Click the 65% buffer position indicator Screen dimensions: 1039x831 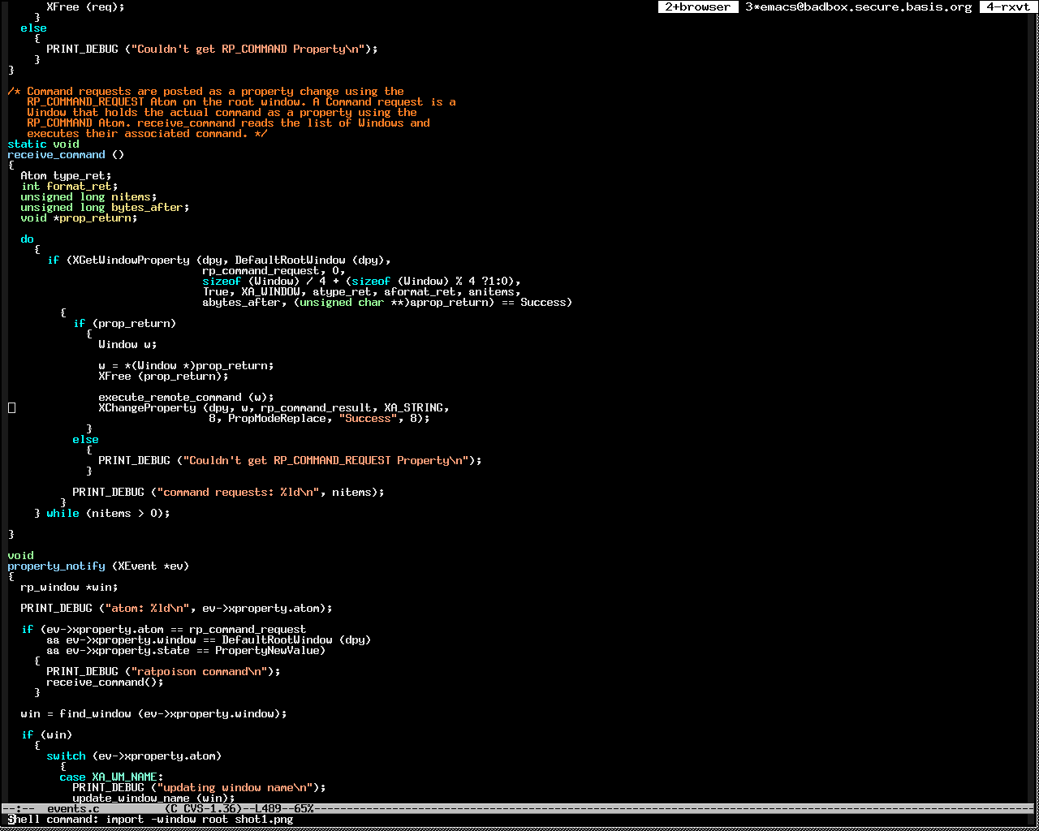[x=304, y=808]
